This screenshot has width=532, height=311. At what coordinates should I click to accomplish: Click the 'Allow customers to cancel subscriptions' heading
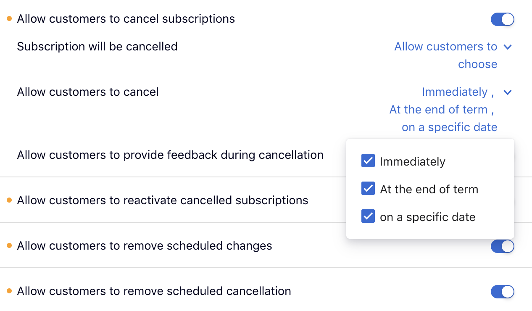(126, 19)
